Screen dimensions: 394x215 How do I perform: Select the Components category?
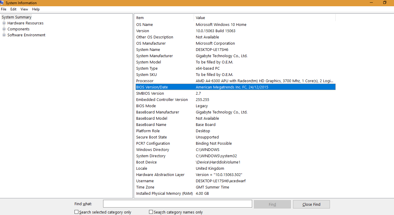click(18, 29)
